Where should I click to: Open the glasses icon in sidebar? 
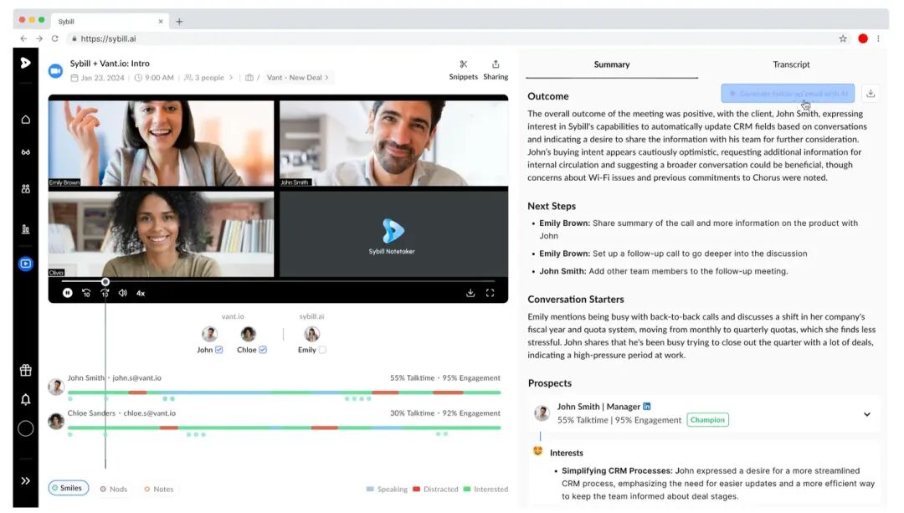(x=25, y=153)
